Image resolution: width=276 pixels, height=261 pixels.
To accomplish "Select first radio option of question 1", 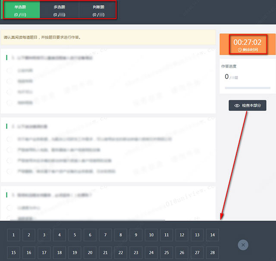I will coord(9,70).
